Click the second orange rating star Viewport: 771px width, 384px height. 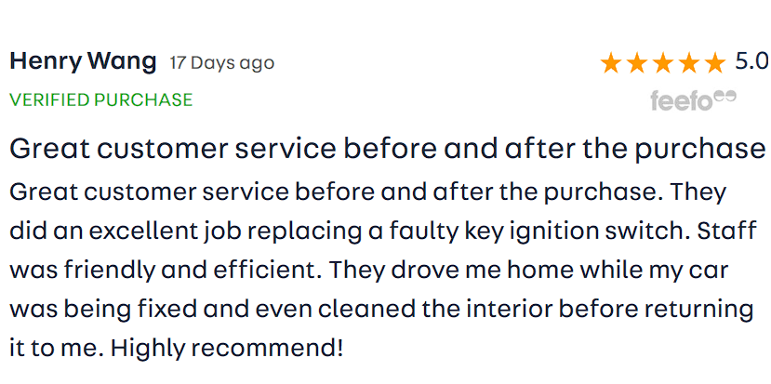[637, 63]
